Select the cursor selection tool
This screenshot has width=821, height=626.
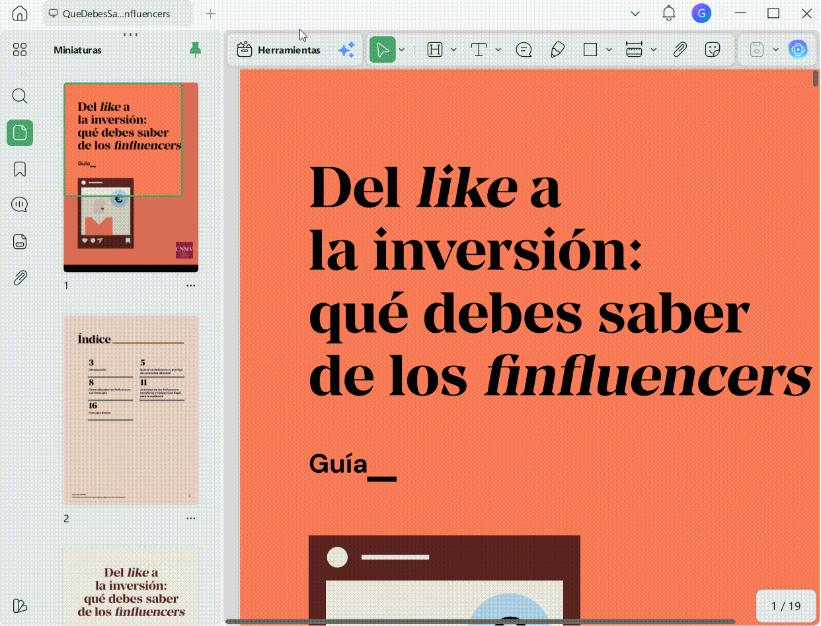tap(382, 50)
